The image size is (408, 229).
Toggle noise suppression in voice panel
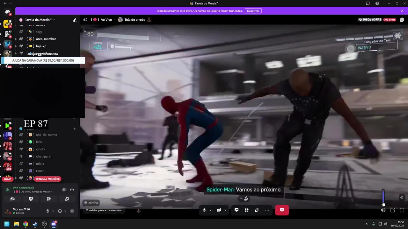(x=64, y=190)
